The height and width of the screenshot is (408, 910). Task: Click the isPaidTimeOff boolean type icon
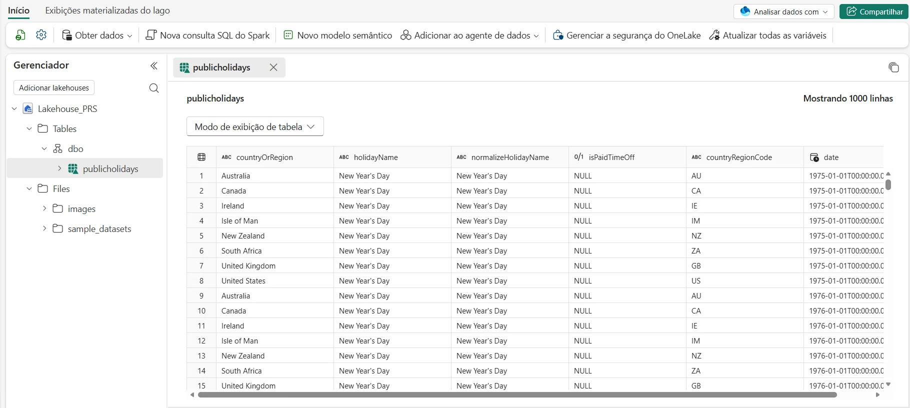(579, 157)
